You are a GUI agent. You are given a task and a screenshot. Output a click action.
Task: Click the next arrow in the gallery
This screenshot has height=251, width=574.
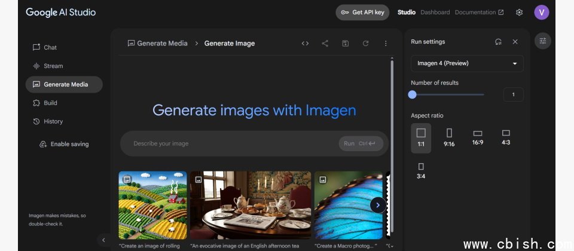pyautogui.click(x=378, y=205)
